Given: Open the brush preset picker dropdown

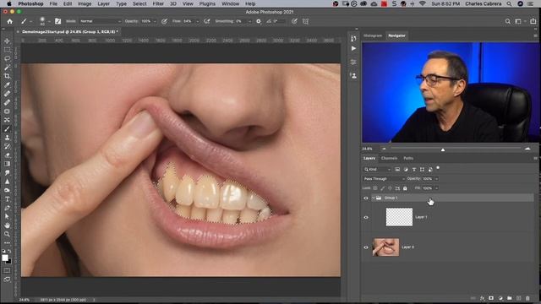Looking at the screenshot, I should [49, 21].
